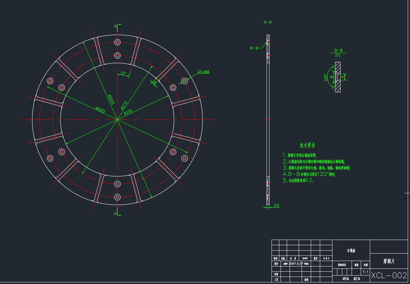The width and height of the screenshot is (410, 284).
Task: Select the 石棉基 material cell
Action: coord(351,251)
